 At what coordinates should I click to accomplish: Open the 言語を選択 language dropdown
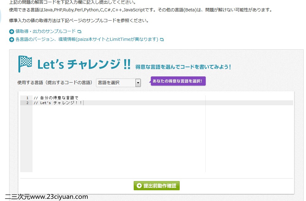pyautogui.click(x=116, y=83)
